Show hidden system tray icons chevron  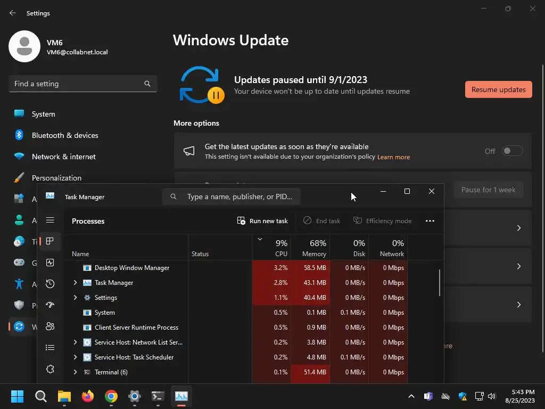411,396
